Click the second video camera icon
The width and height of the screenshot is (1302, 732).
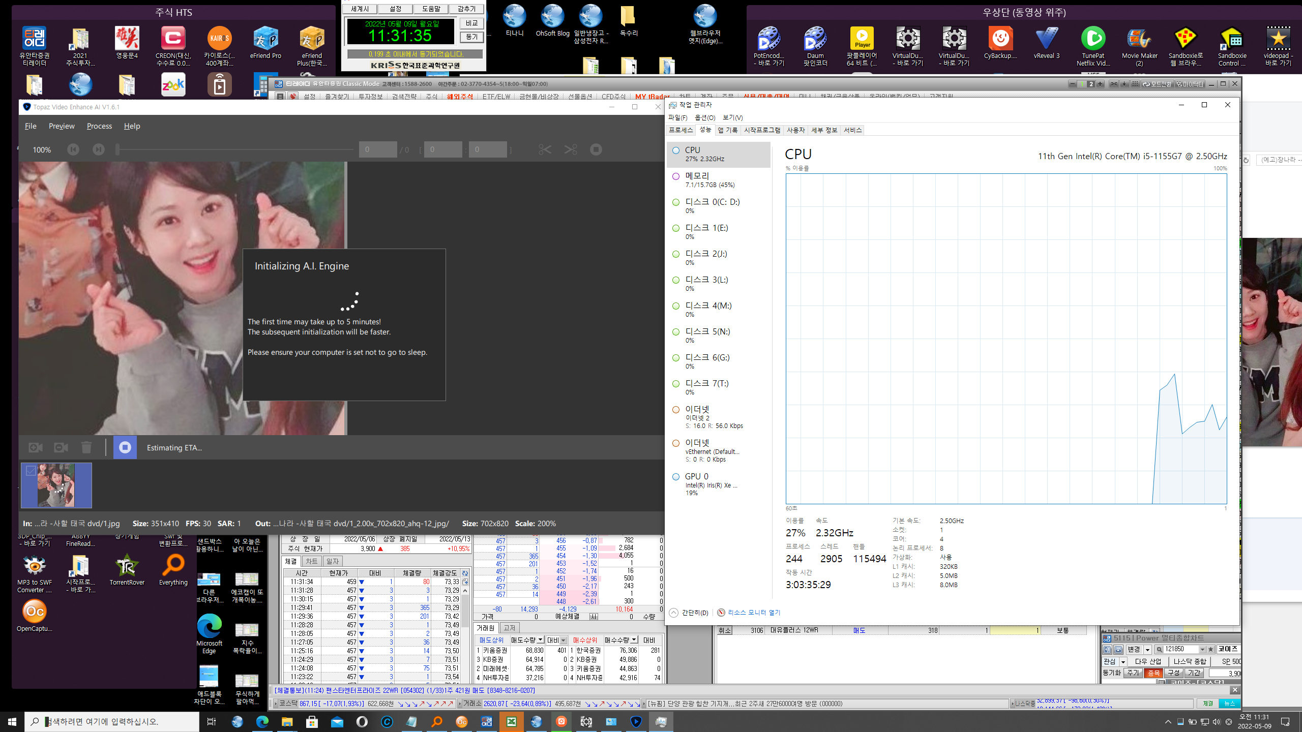click(x=61, y=447)
